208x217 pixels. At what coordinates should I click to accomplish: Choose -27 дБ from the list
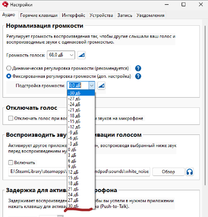click(x=81, y=99)
